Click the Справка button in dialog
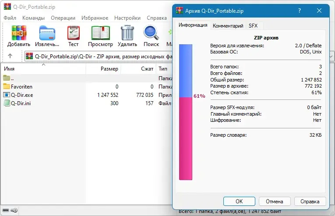The image size is (335, 216). (310, 201)
